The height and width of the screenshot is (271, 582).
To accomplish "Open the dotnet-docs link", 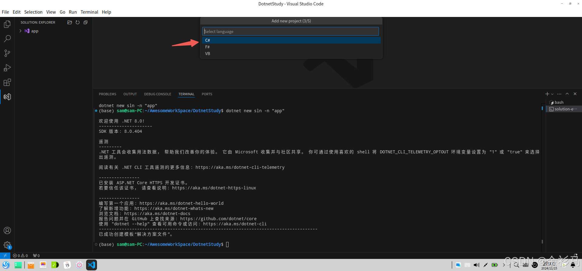I will click(x=157, y=214).
